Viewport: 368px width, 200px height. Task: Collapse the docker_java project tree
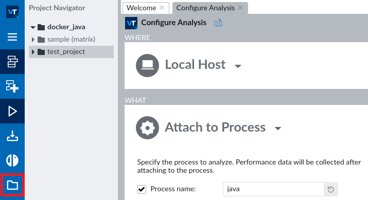click(x=33, y=27)
